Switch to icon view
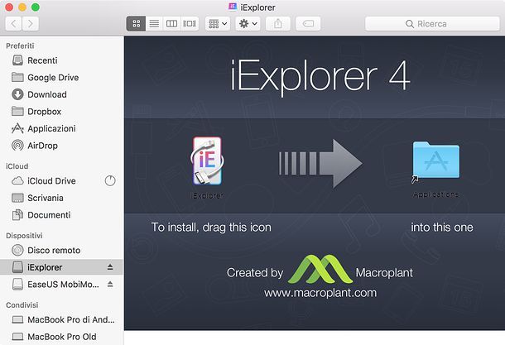 137,24
